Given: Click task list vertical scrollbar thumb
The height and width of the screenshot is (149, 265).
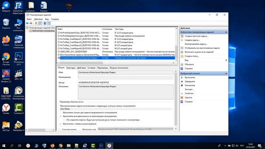Looking at the screenshot, I should coord(176,52).
